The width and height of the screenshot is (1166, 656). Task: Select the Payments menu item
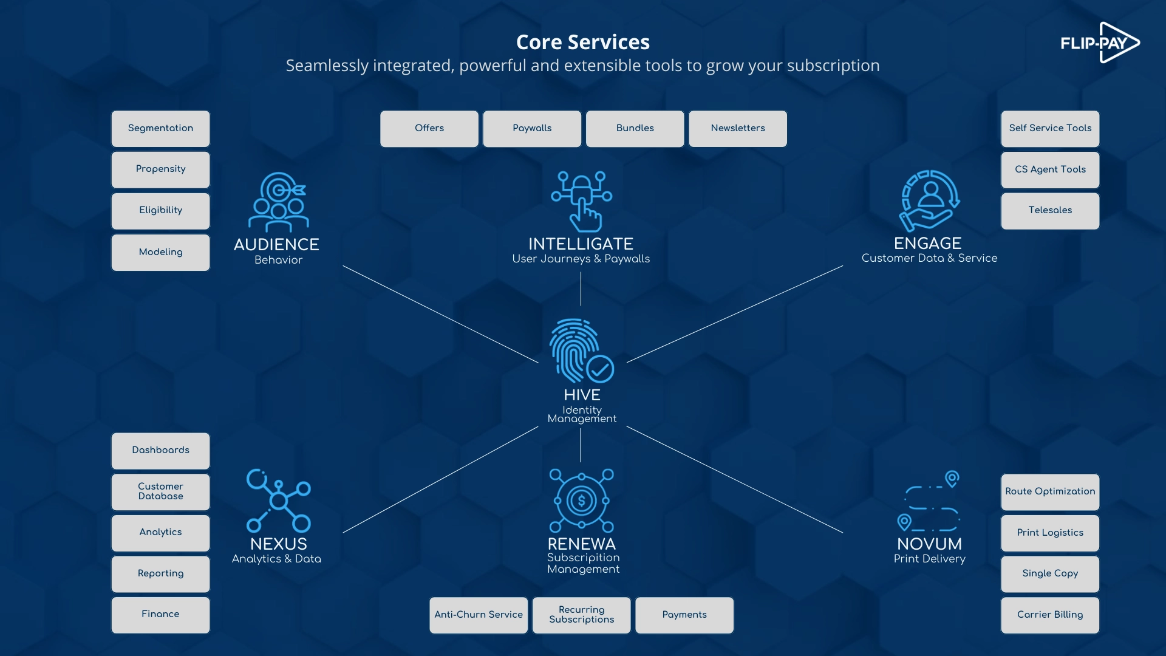tap(684, 614)
